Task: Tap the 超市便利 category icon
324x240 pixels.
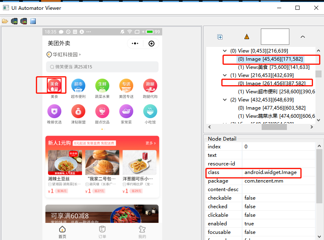Action: (x=78, y=85)
